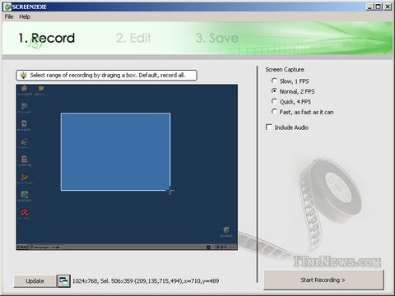Click the Screen Capture group label

pos(285,70)
